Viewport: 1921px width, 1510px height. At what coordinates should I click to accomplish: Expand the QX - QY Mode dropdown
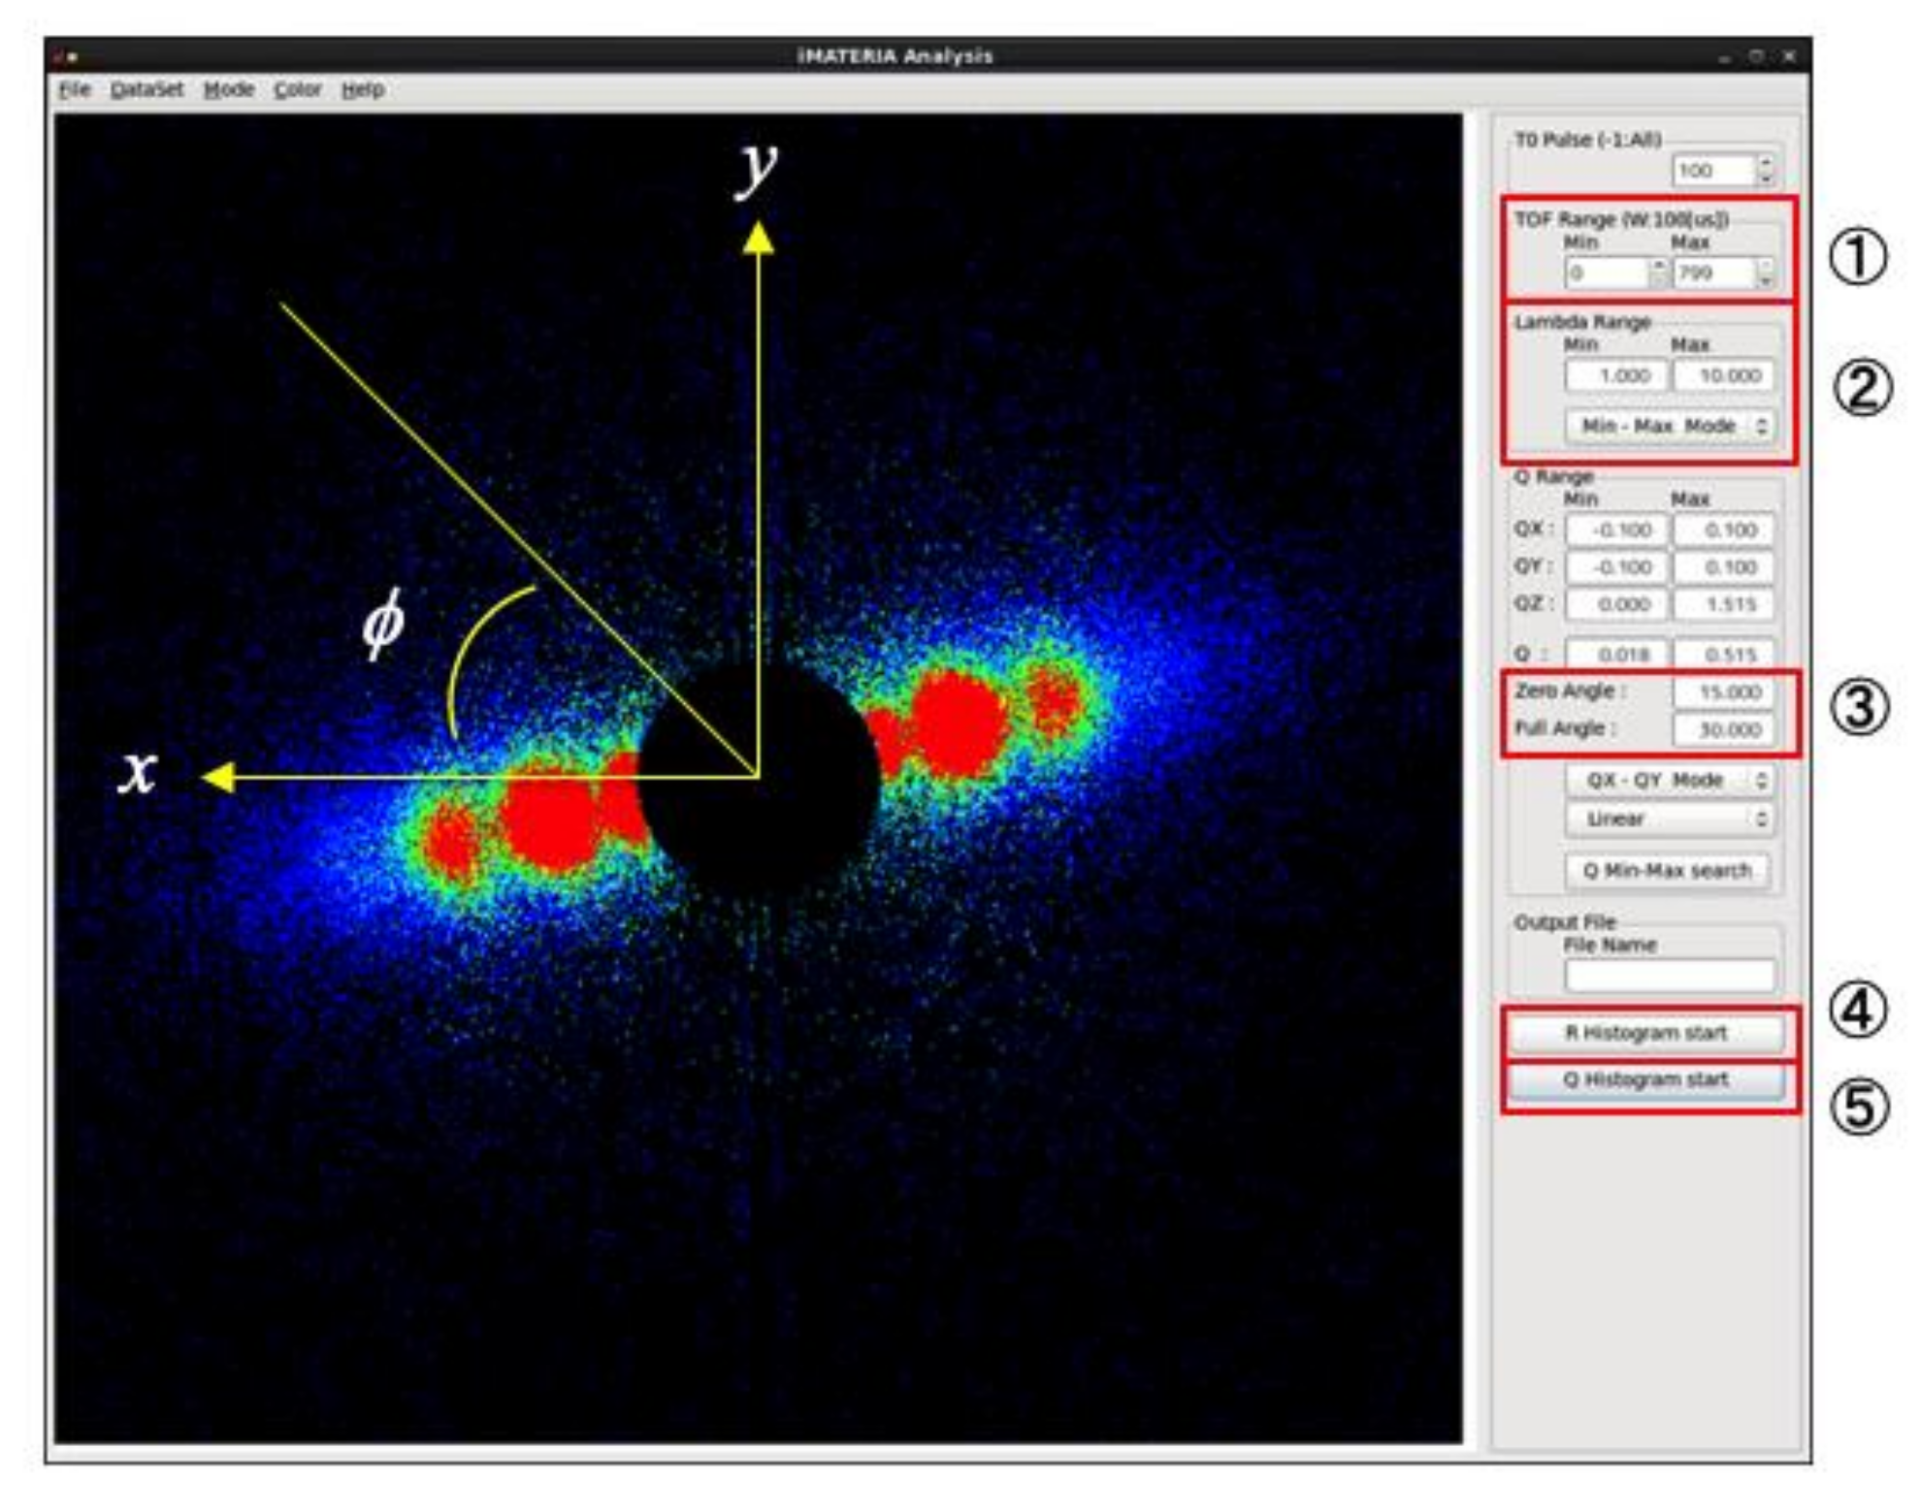pyautogui.click(x=1670, y=780)
